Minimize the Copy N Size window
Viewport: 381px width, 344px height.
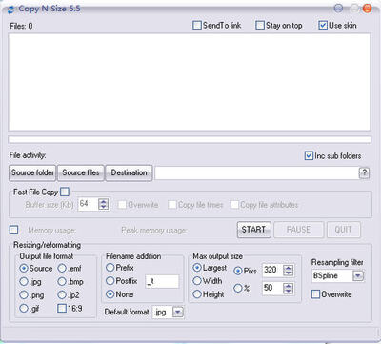pos(338,9)
